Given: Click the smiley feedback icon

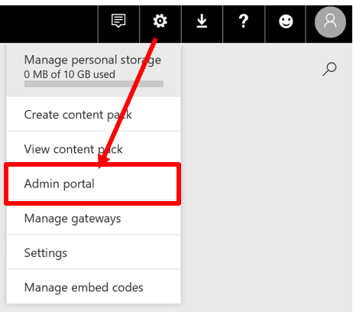Looking at the screenshot, I should (x=286, y=21).
